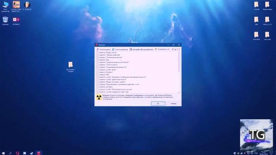The image size is (276, 155).
Task: Click the list scrollbar down arrow
Action: tap(179, 92)
